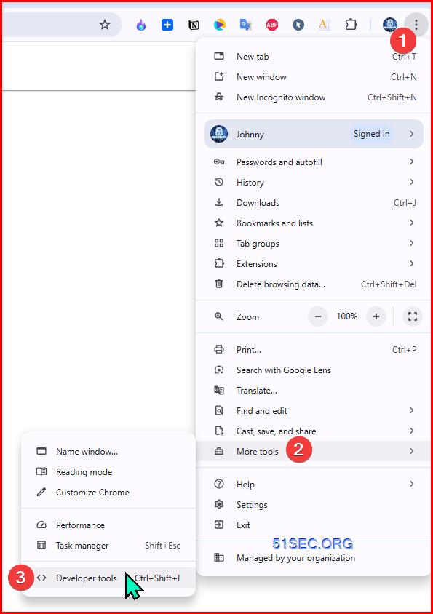Expand the Bookmarks and lists submenu
The height and width of the screenshot is (614, 433).
pyautogui.click(x=314, y=223)
